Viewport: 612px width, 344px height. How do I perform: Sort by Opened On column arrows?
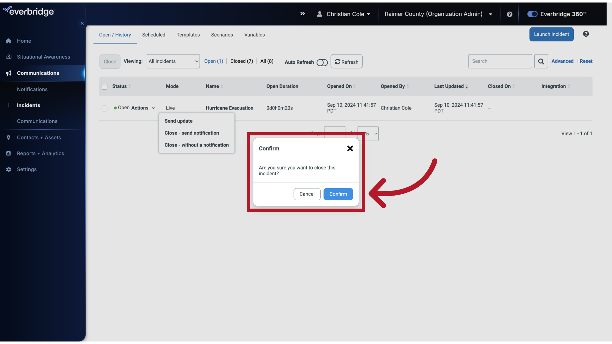click(x=354, y=86)
